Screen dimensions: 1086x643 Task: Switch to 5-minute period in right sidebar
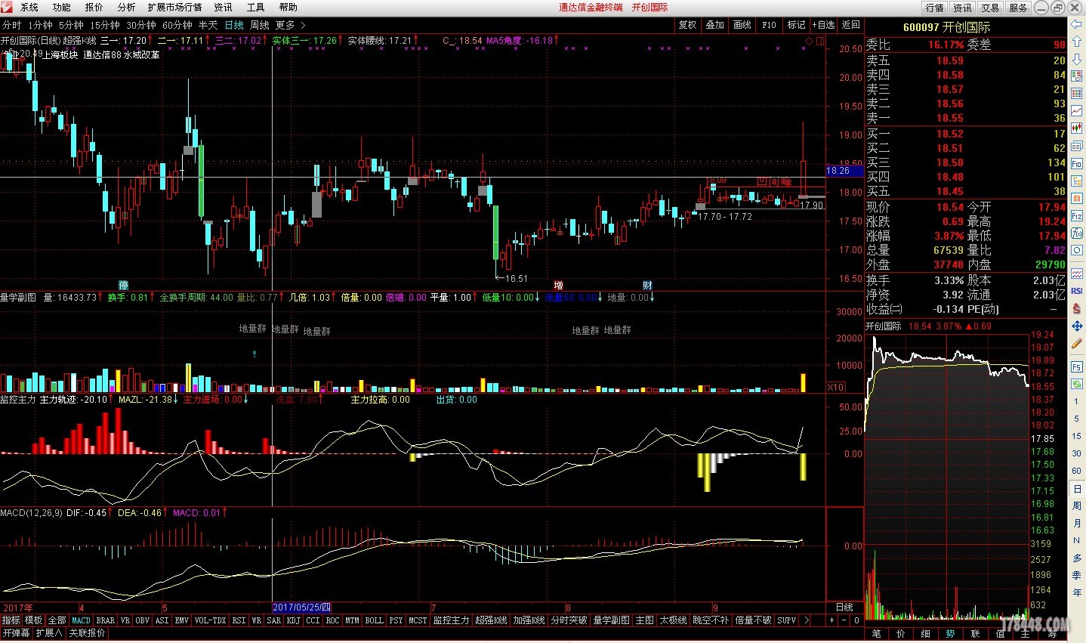(1076, 419)
